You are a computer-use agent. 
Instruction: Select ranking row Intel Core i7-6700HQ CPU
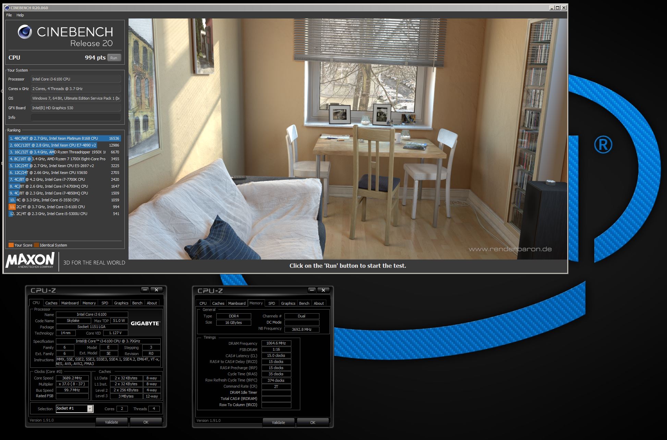(x=64, y=186)
